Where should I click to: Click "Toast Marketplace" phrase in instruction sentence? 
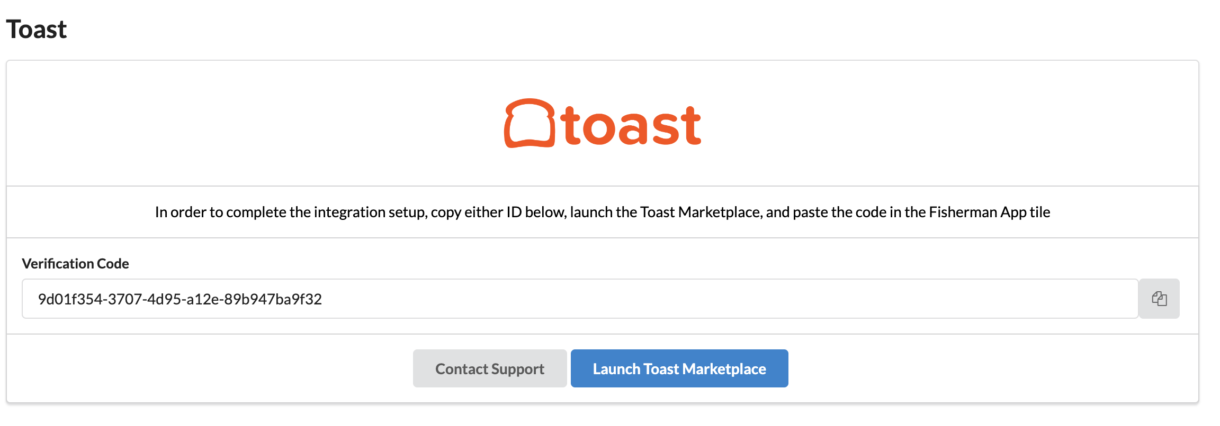[x=700, y=212]
